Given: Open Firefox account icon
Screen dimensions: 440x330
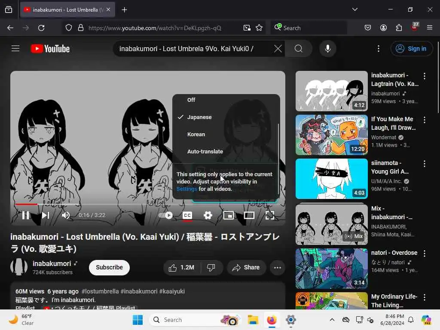Looking at the screenshot, I should (x=383, y=28).
